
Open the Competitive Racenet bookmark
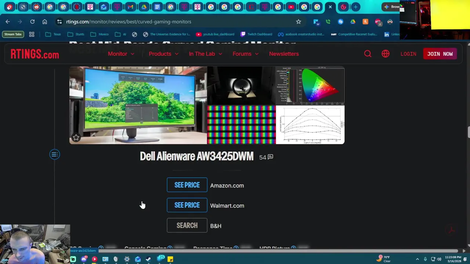click(354, 34)
